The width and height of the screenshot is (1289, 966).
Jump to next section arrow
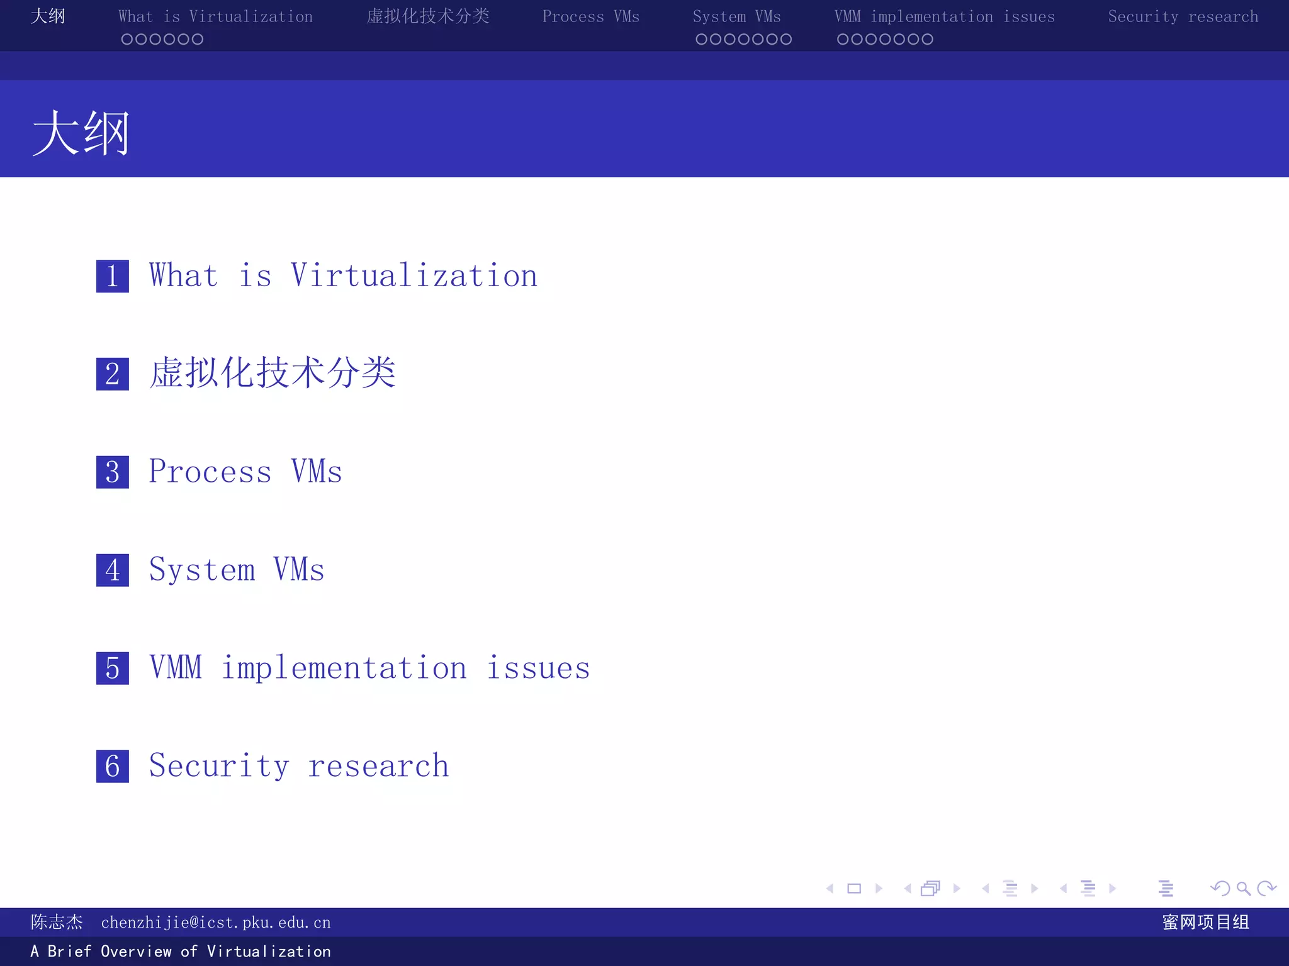[x=1112, y=888]
